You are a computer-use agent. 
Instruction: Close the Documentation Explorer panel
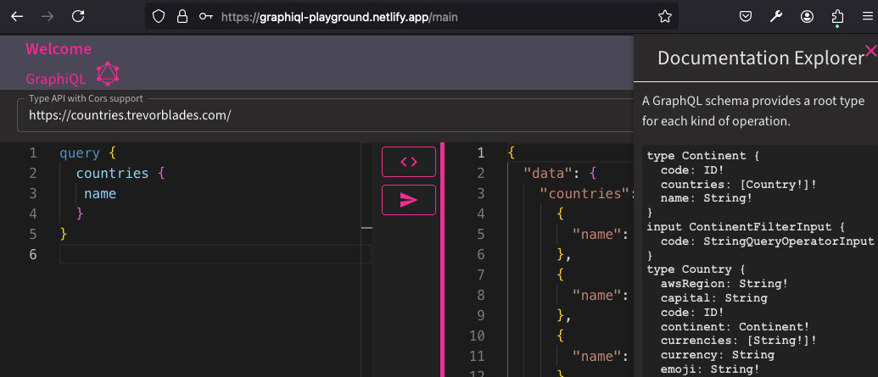pos(870,52)
